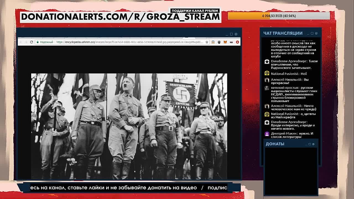Click the DONATIONALERTS.COM/R/GROZA_STREAM banner
354x199 pixels.
(120, 17)
